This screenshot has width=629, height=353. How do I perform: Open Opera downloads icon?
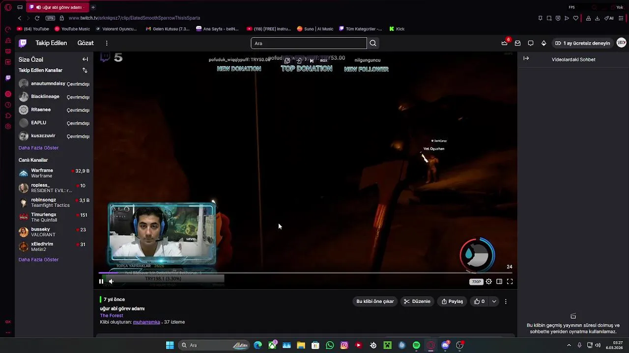[x=597, y=18]
